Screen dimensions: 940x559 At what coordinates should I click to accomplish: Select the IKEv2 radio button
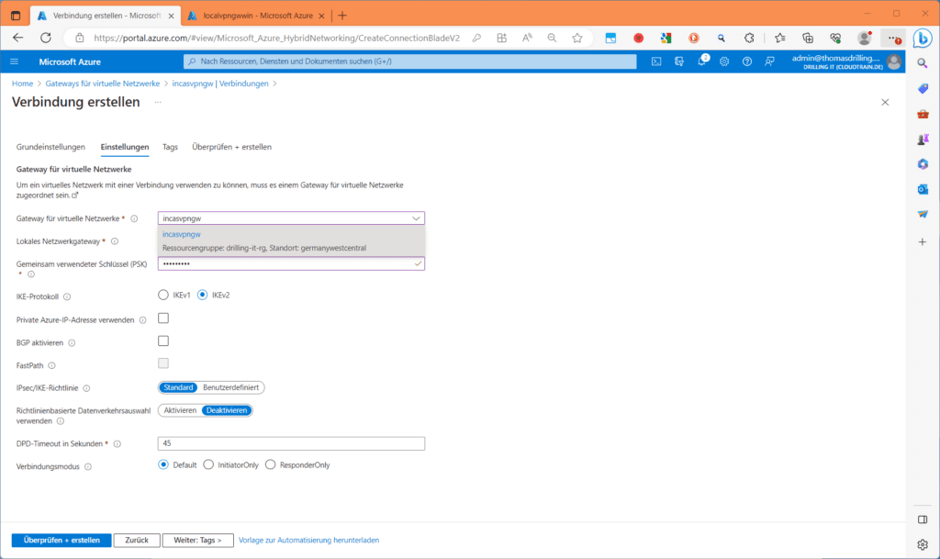pyautogui.click(x=203, y=295)
